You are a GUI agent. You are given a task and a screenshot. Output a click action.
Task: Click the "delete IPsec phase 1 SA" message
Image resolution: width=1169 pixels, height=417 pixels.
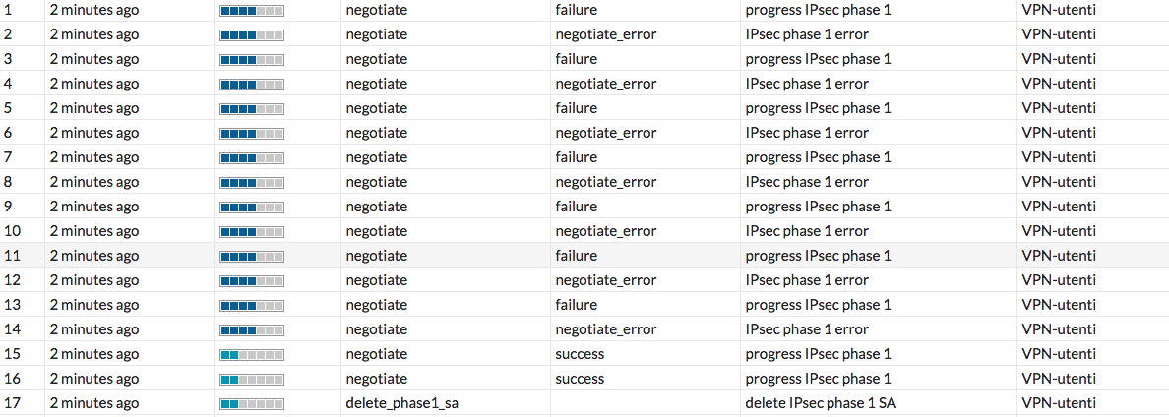[822, 403]
